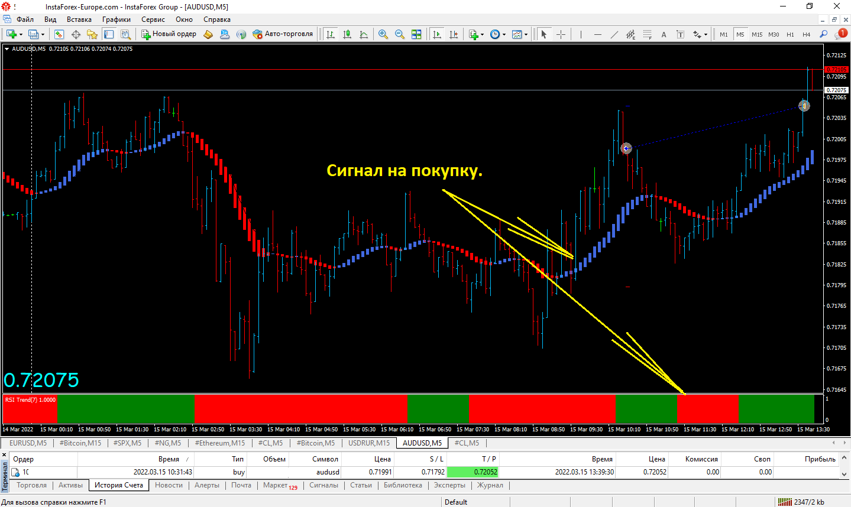Open the Profiles icon

(x=33, y=34)
